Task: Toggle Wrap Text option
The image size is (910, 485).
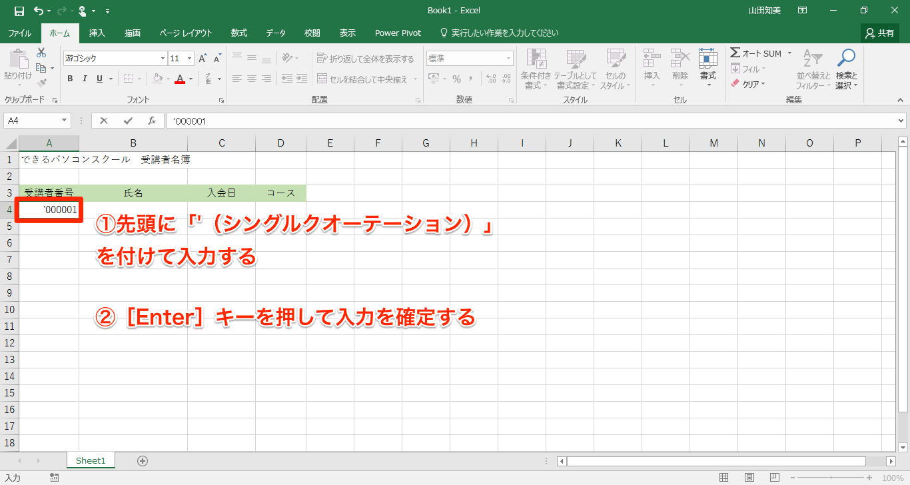Action: coord(365,59)
